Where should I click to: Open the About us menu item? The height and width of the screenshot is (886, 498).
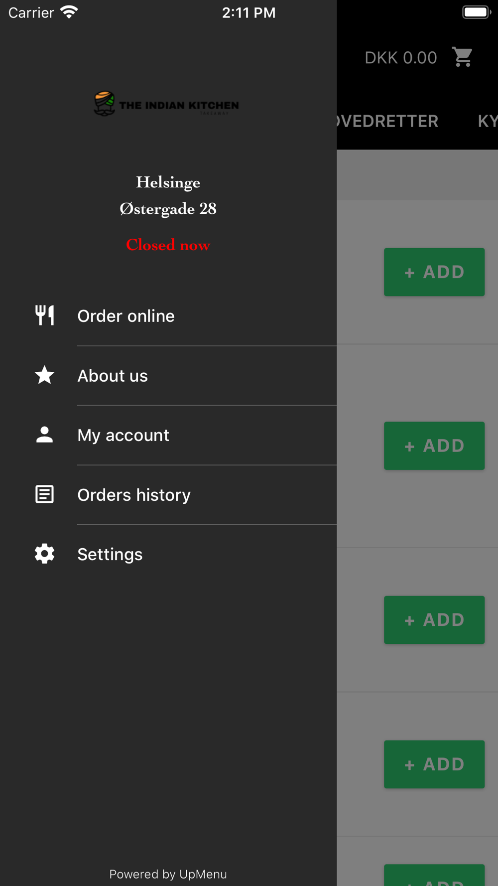click(168, 376)
